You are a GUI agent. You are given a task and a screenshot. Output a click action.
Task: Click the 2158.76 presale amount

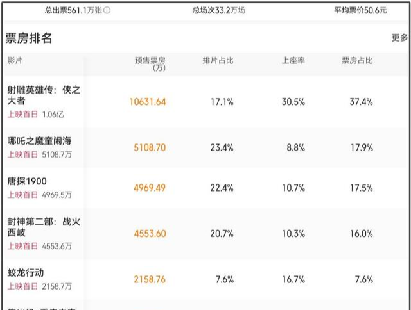tap(150, 279)
